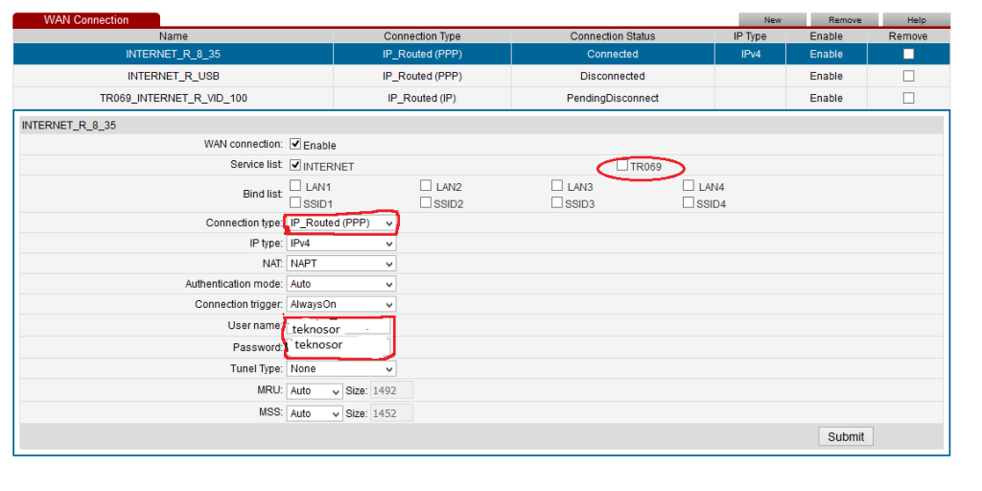Open the Connection trigger dropdown
The image size is (982, 491).
pyautogui.click(x=340, y=304)
